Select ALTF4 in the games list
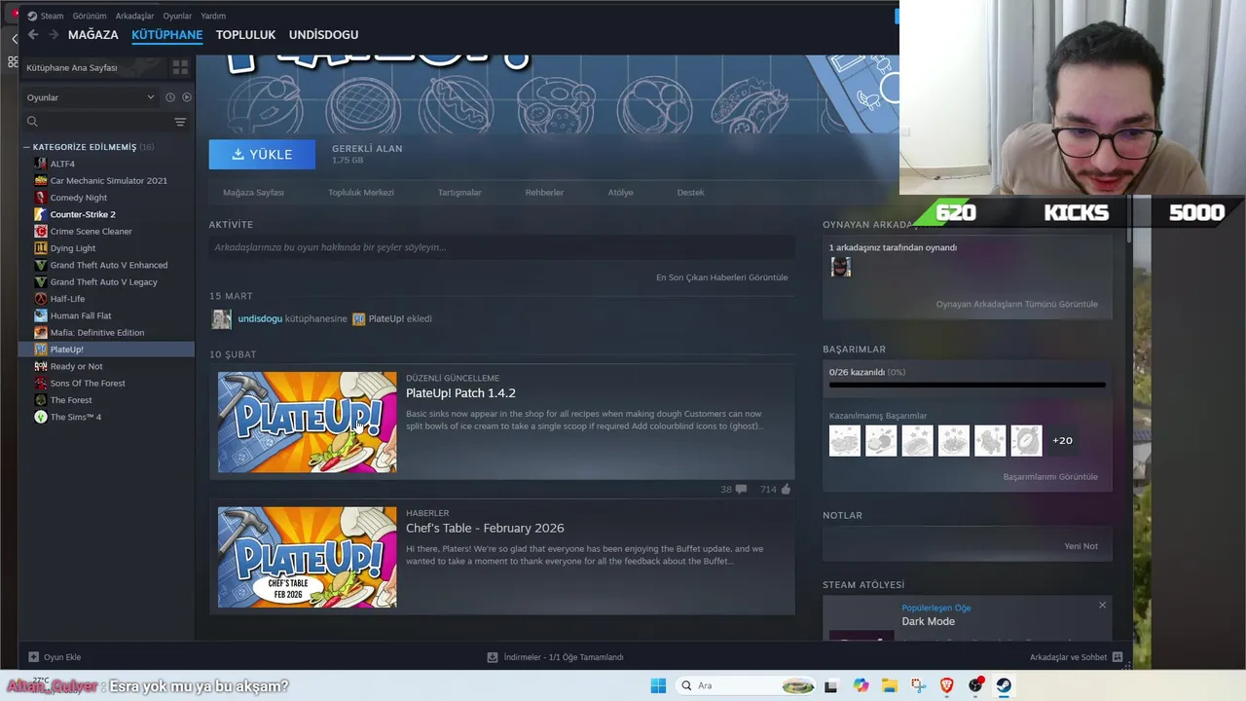Image resolution: width=1246 pixels, height=701 pixels. (62, 164)
